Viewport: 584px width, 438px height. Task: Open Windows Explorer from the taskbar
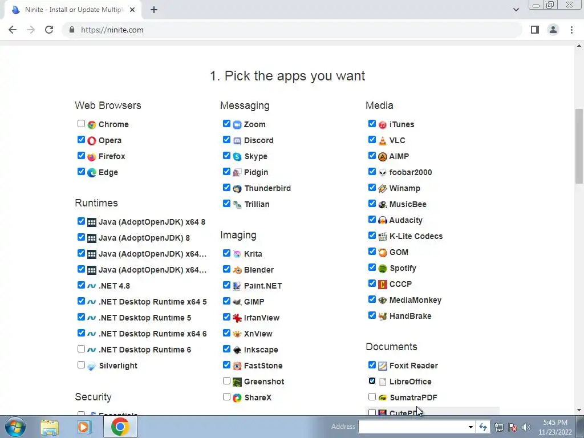50,427
